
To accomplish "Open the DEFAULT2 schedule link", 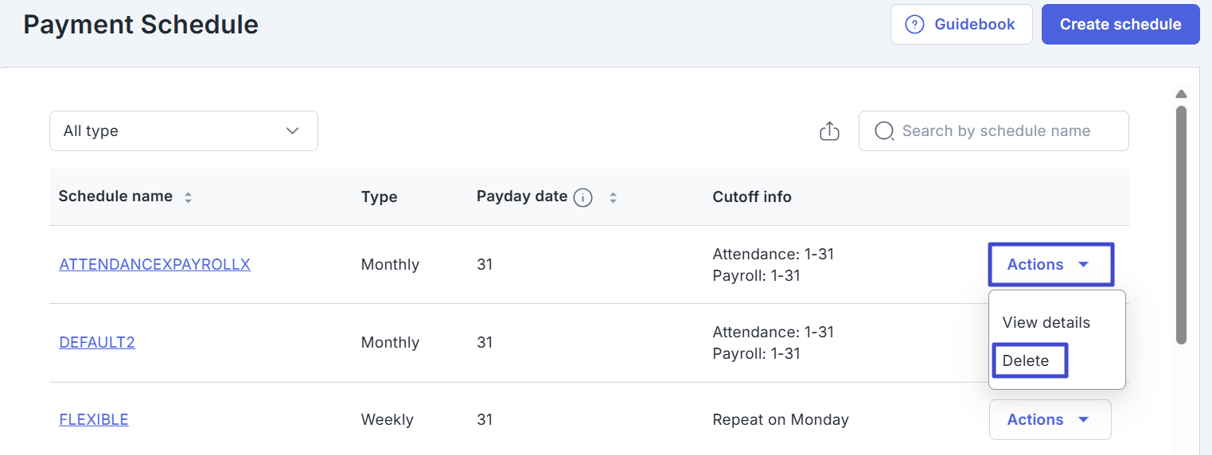I will pyautogui.click(x=97, y=343).
